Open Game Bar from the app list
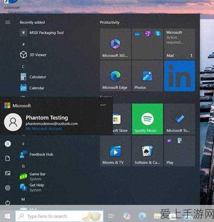The height and width of the screenshot is (222, 214). (33, 176)
